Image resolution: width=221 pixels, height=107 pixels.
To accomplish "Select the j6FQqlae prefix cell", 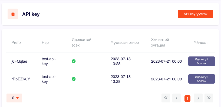I will pos(19,61).
